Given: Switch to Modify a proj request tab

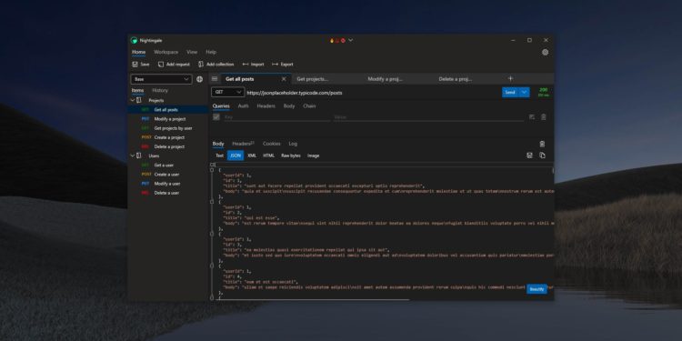Looking at the screenshot, I should 385,79.
